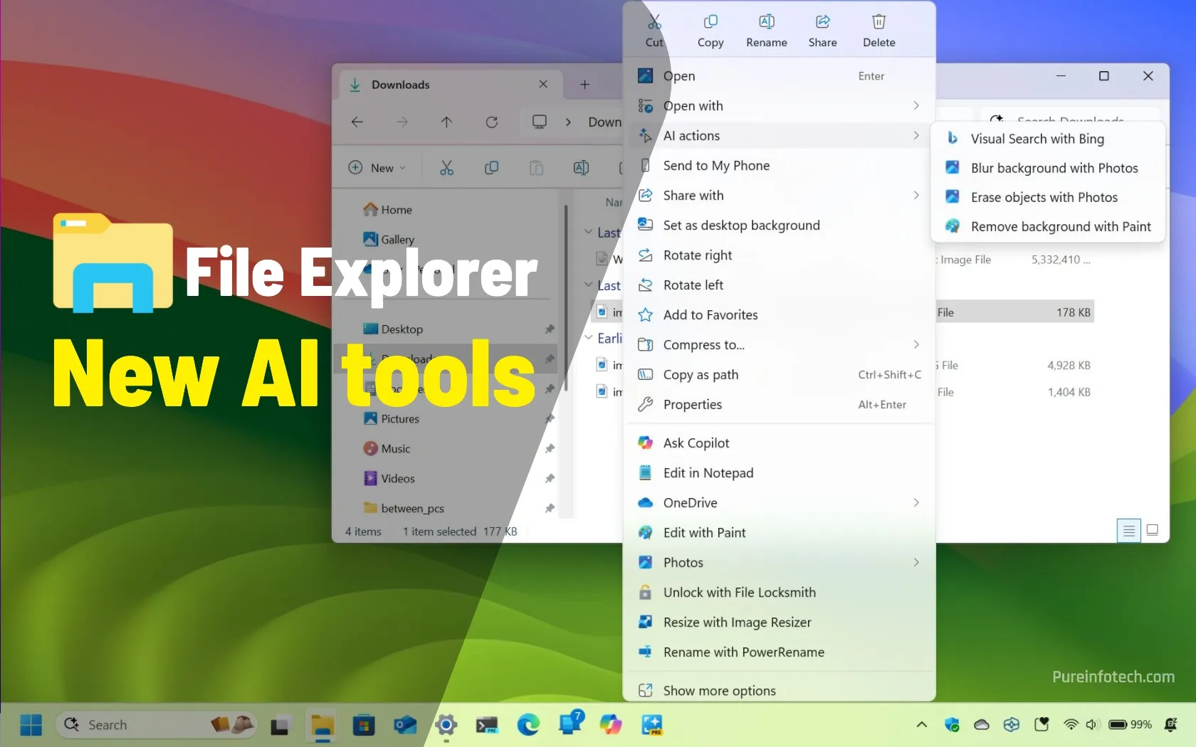Click the Forward navigation arrow

pos(402,122)
